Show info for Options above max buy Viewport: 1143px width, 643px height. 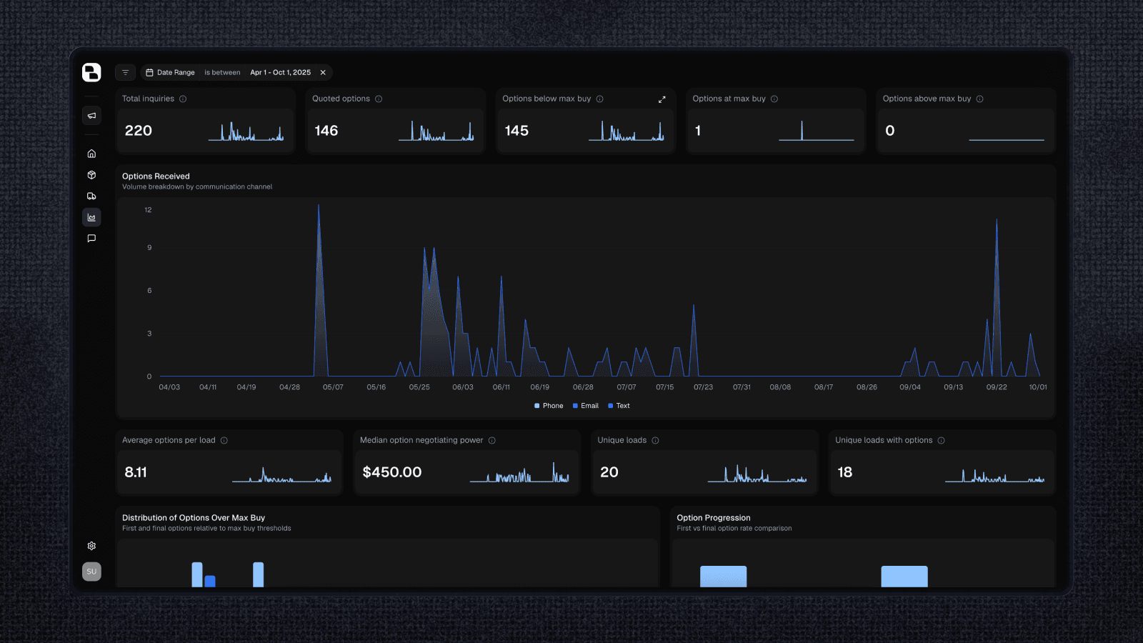[x=980, y=99]
